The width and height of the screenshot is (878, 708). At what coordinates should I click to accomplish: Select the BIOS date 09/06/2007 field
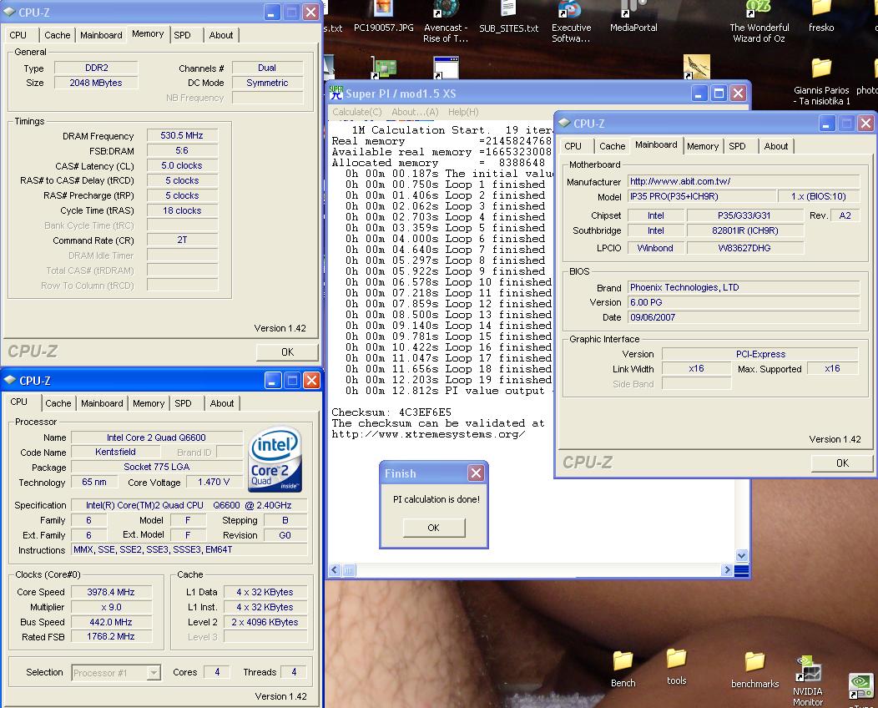743,317
